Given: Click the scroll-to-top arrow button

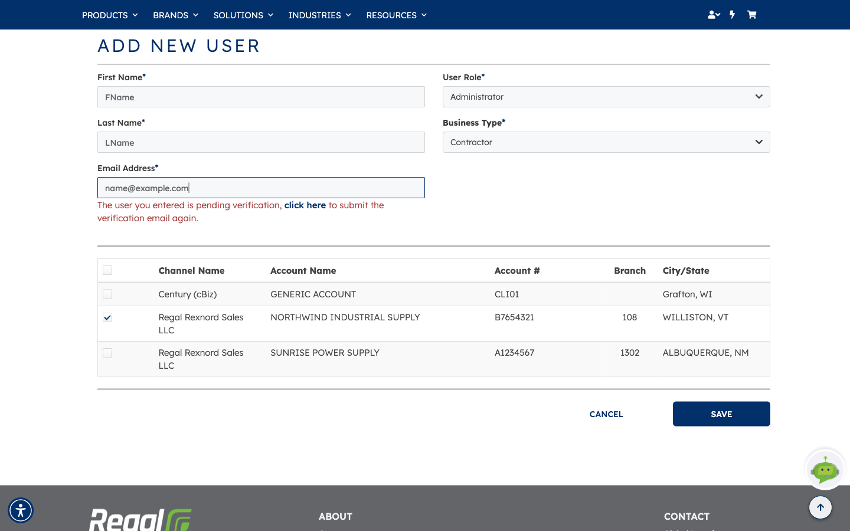Looking at the screenshot, I should [x=820, y=507].
